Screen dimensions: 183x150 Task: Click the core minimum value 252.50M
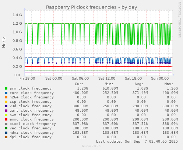coord(110,93)
